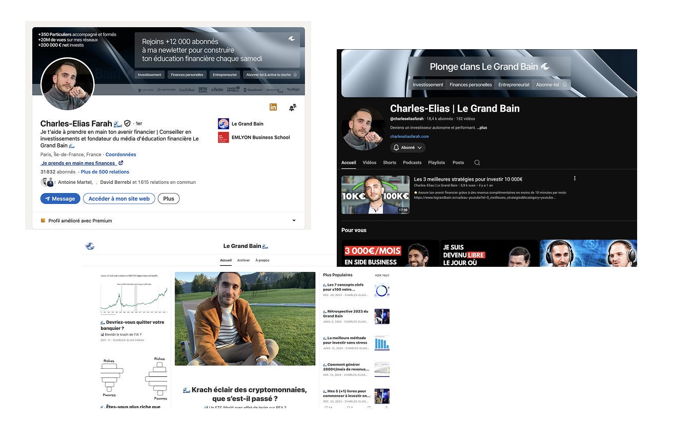The image size is (673, 444).
Task: Click the gold LinkedIn badge icon on profile
Action: tap(273, 107)
